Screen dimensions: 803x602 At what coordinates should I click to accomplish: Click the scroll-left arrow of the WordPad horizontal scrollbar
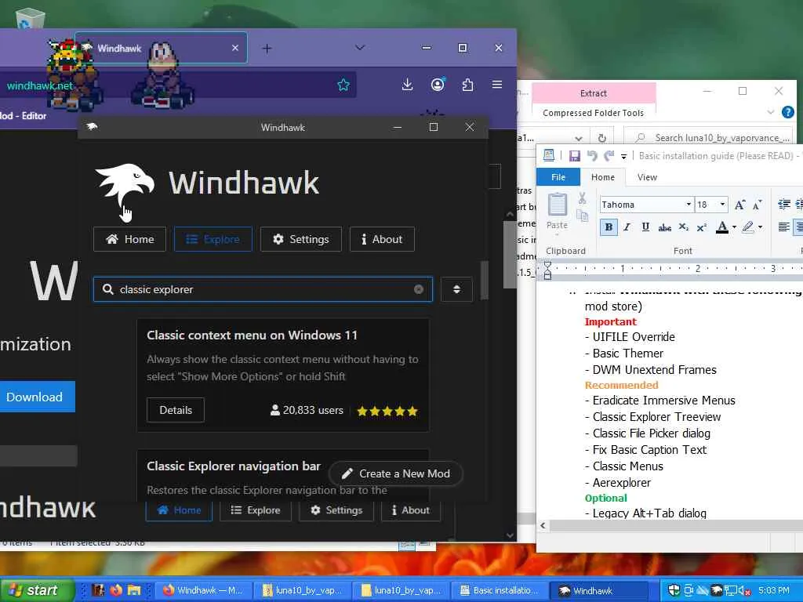tap(543, 525)
